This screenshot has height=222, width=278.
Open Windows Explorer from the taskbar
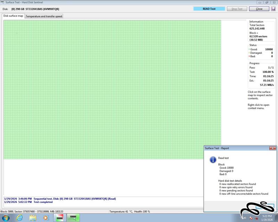click(x=33, y=217)
